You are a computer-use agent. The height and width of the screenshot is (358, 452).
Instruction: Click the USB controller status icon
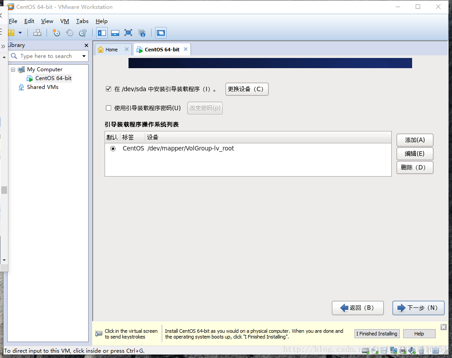(x=422, y=350)
